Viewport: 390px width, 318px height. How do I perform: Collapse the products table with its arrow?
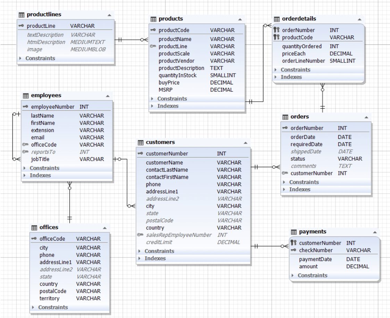240,19
